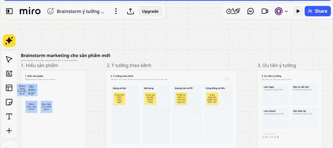Screen dimensions: 333x148
Task: Select the sticky note tool
Action: (x=9, y=102)
